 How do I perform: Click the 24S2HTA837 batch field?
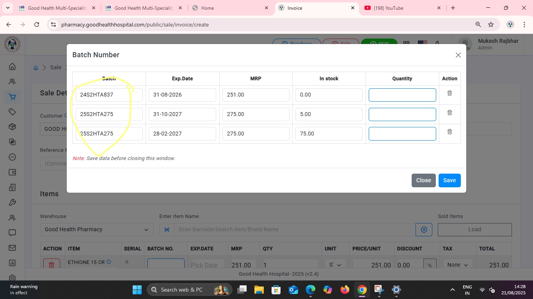point(109,95)
